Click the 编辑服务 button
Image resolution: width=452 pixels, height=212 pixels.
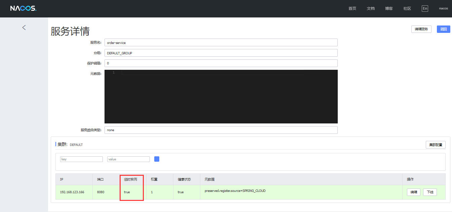(x=421, y=29)
